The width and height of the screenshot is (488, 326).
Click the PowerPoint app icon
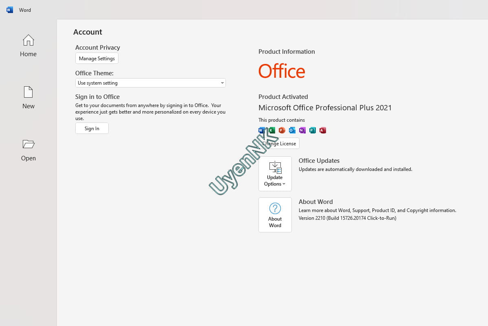282,130
